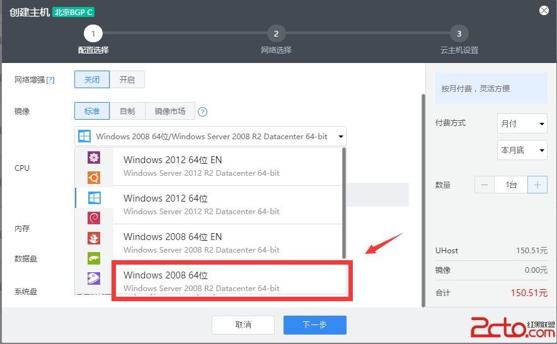The image size is (557, 344).
Task: Click the 下一步 button
Action: pos(315,325)
